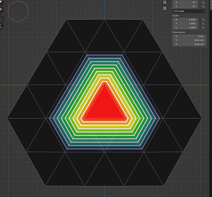212x197 pixels.
Task: Click the Rotation Z field showing 0°
Action: click(185, 7)
